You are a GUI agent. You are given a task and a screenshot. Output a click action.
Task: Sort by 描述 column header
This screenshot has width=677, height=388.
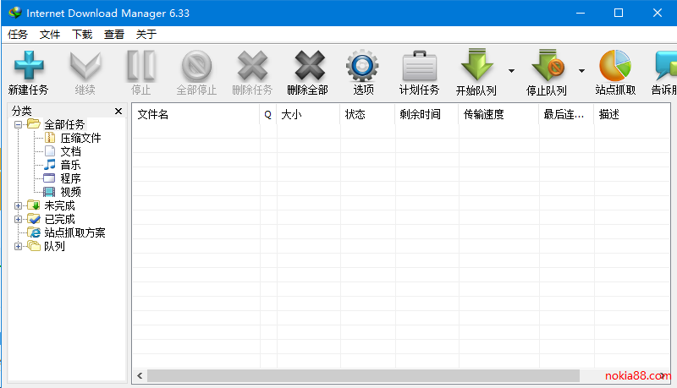tap(632, 114)
